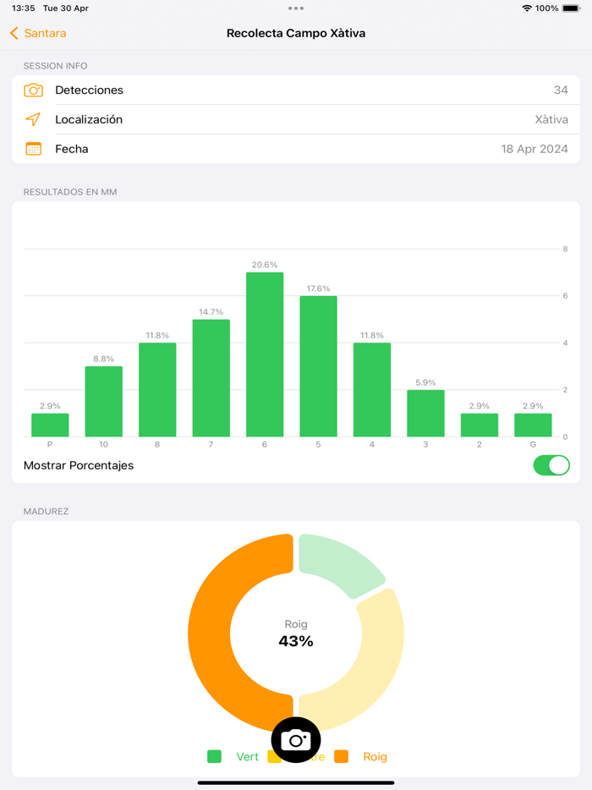Screen dimensions: 592x790
Task: Toggle the Mostrar Porcentajes switch
Action: click(551, 465)
